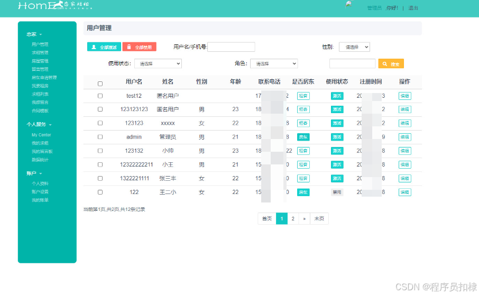Open 我的求租 in the sidebar
Viewport: 479px width, 295px height.
40,143
